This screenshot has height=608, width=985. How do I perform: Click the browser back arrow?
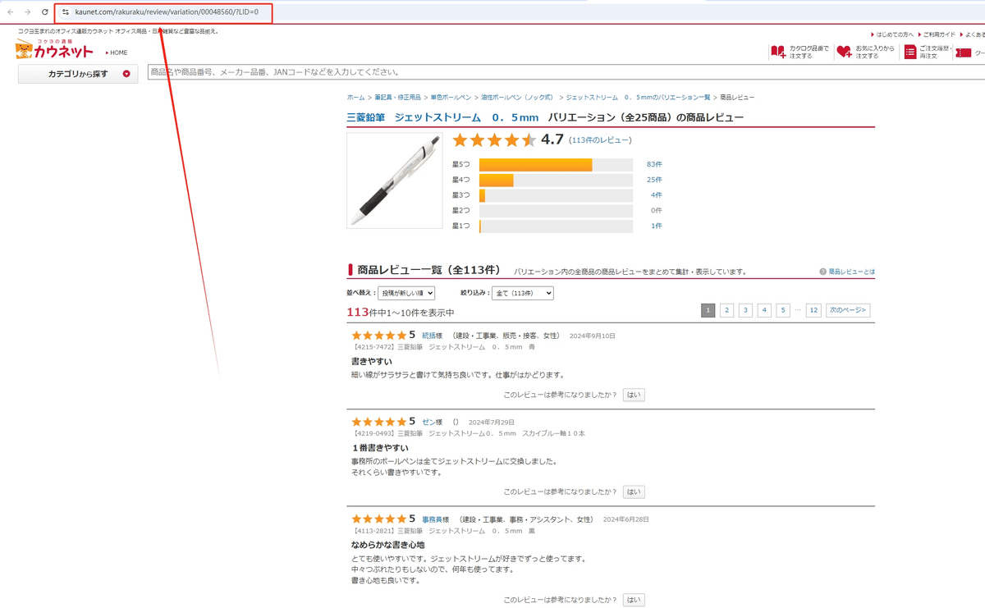coord(10,12)
